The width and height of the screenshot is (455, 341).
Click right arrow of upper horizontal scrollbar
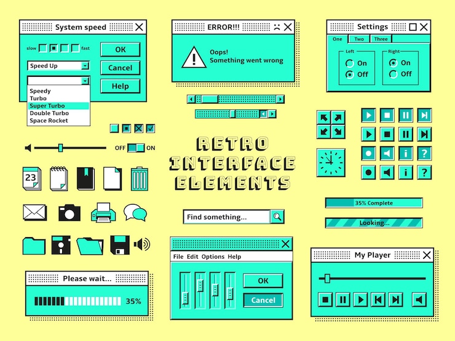point(280,99)
